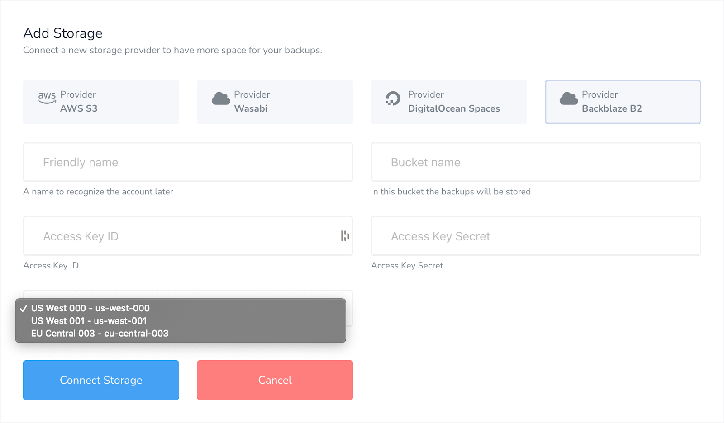Screen dimensions: 724x423
Task: Click the password manager icon in Access Key ID
Action: [345, 236]
